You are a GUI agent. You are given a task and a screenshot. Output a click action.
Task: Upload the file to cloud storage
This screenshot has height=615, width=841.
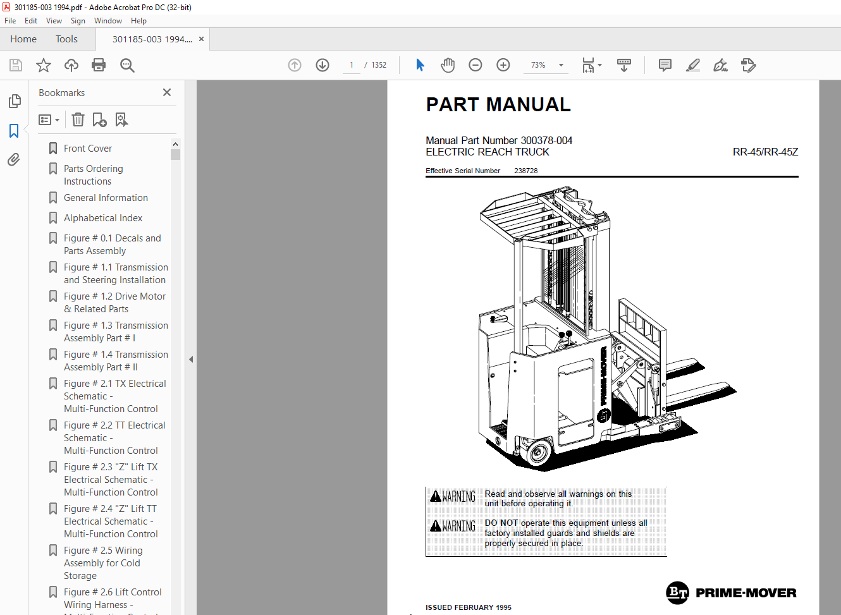(x=71, y=65)
